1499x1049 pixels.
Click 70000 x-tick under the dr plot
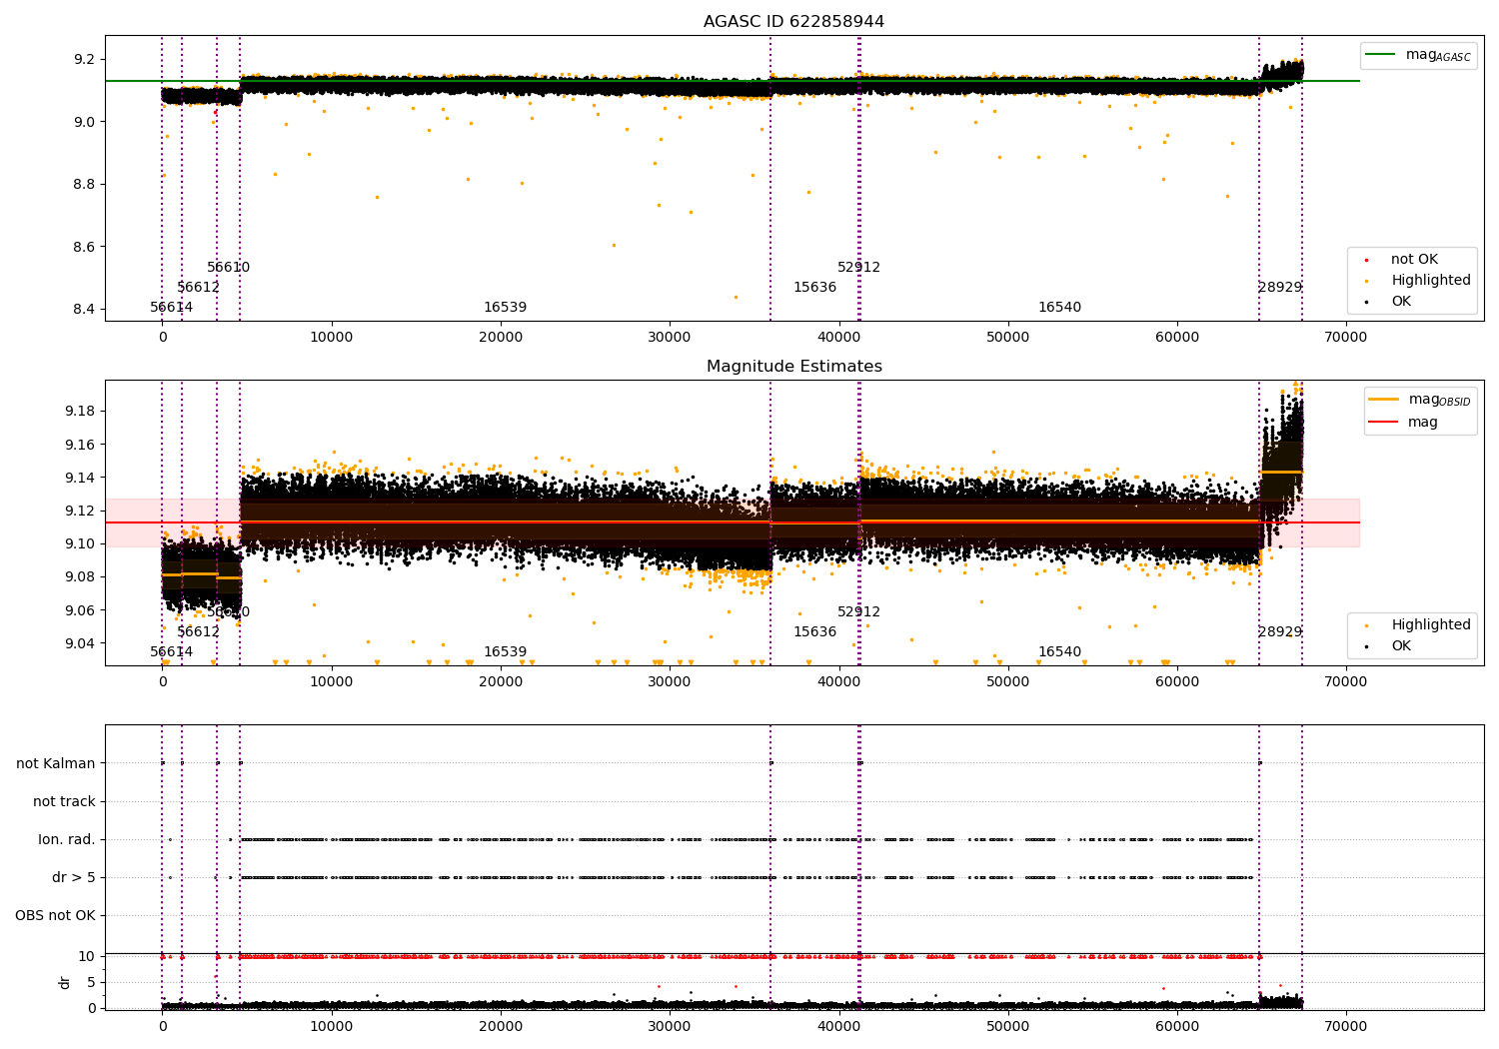(1346, 1026)
